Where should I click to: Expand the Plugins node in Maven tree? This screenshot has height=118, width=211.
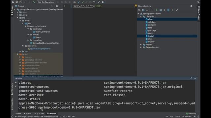(141, 45)
